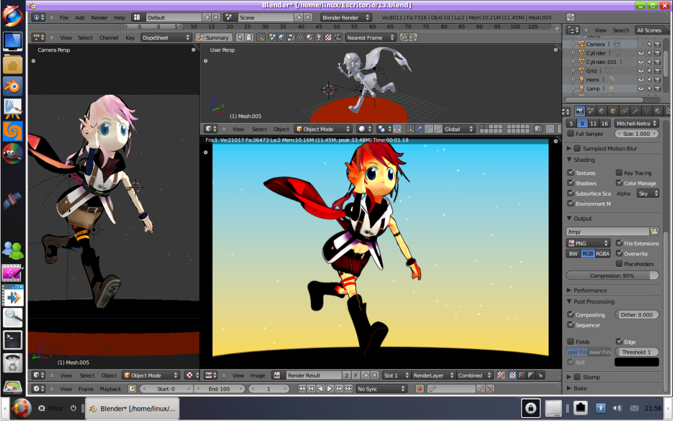Toggle auto keyframe record button
The width and height of the screenshot is (673, 421).
(420, 388)
